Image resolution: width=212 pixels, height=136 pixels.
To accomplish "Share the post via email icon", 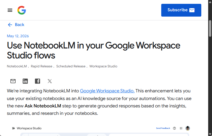I will (x=13, y=81).
